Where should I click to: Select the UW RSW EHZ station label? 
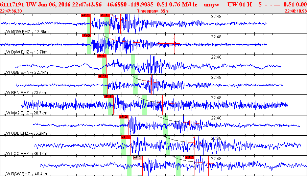[16, 174]
